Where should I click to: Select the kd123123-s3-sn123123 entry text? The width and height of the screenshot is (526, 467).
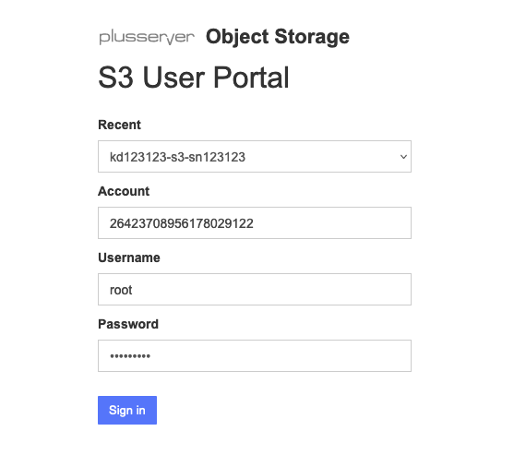click(177, 157)
